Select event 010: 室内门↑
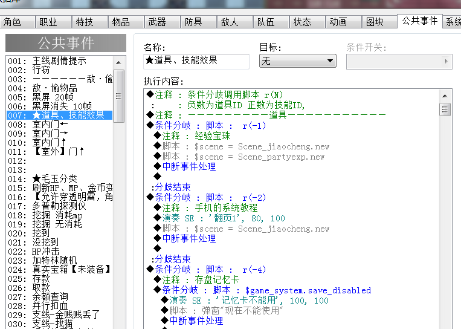This screenshot has height=329, width=461. point(60,143)
